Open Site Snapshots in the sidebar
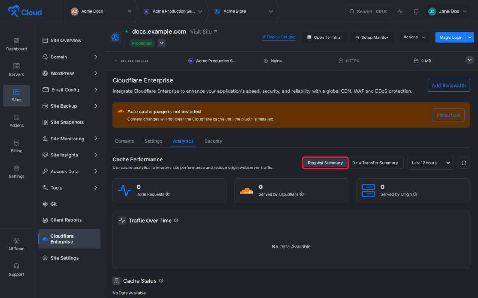 tap(69, 122)
